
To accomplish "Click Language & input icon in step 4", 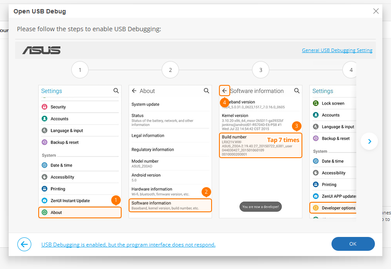I will click(316, 126).
